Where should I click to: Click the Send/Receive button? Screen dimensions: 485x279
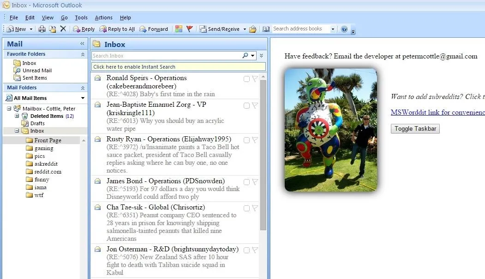click(x=219, y=29)
